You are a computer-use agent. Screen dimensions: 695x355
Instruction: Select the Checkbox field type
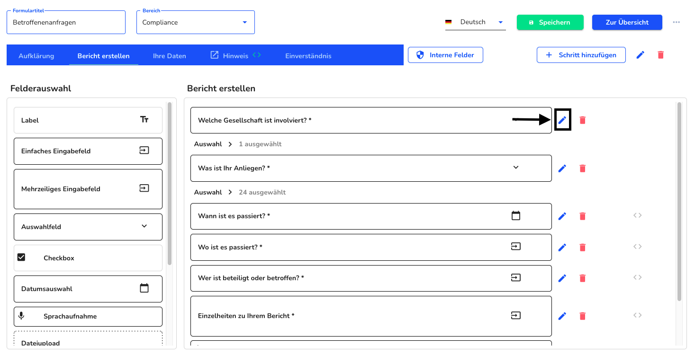tap(88, 258)
